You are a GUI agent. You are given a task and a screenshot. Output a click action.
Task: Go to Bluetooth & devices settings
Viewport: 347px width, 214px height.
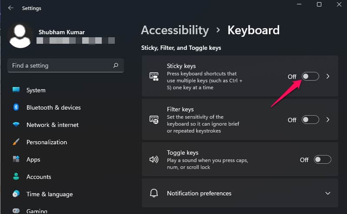53,107
